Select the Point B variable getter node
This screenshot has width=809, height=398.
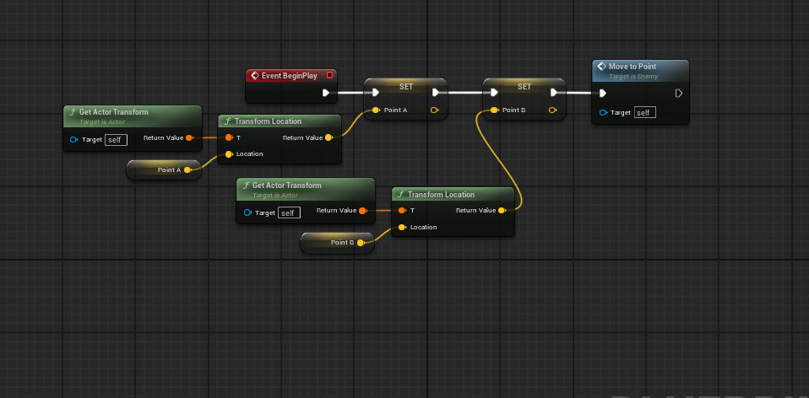click(337, 243)
